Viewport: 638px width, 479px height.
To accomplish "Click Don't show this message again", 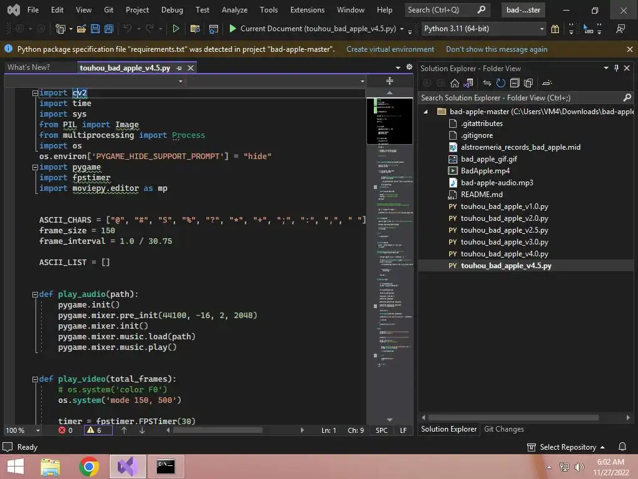I will (x=497, y=49).
